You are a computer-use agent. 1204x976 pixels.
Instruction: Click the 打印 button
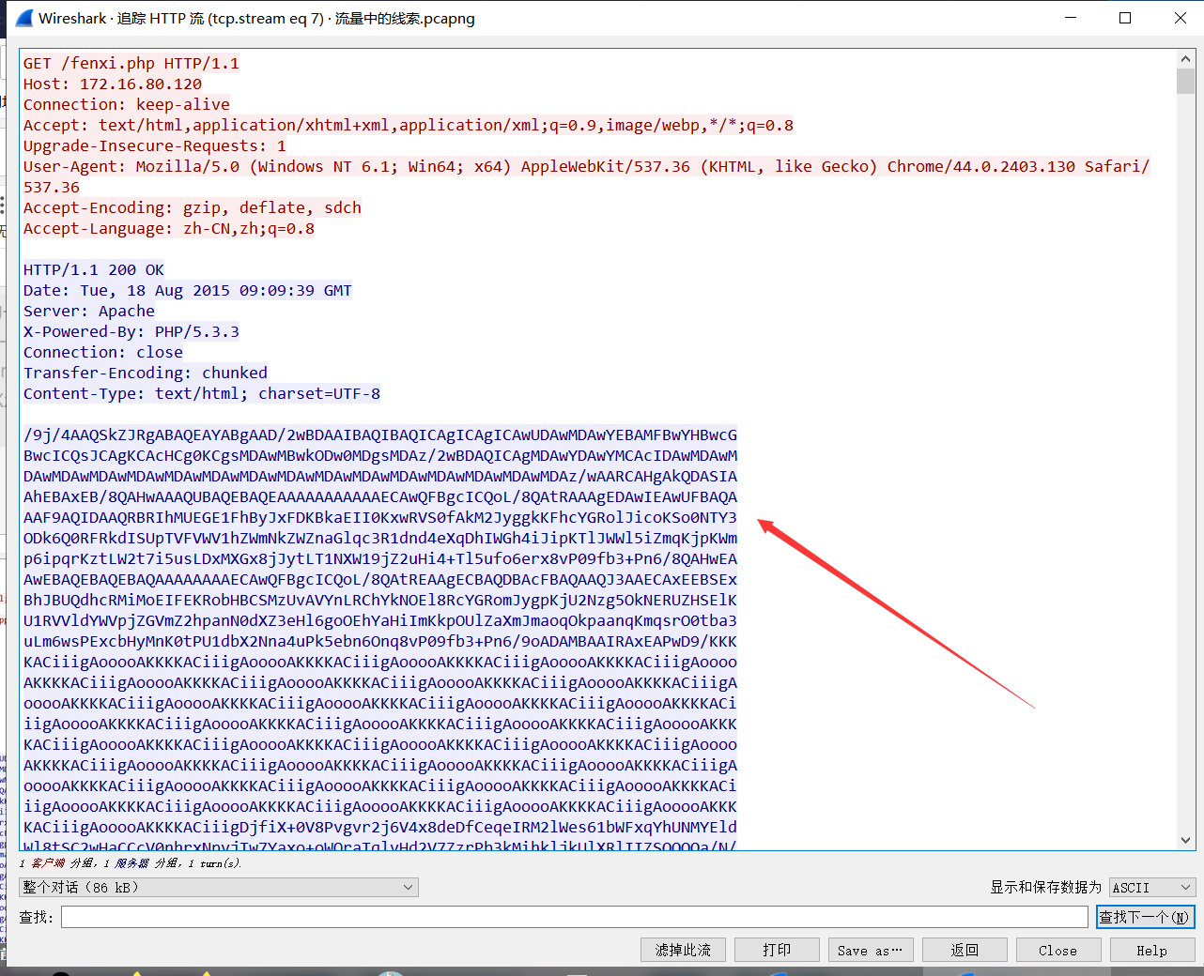click(777, 950)
